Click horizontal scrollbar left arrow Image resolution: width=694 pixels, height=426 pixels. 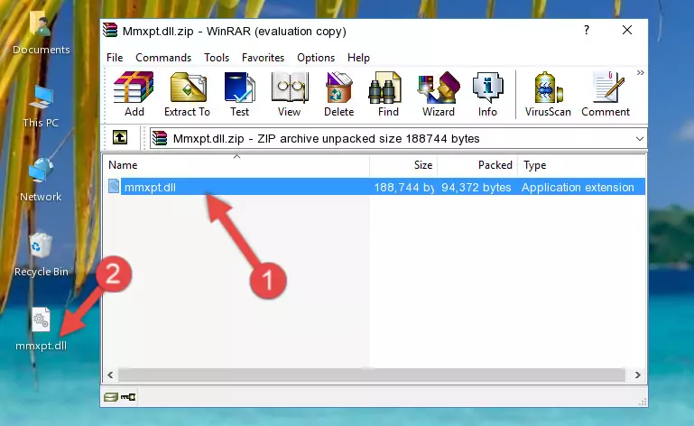click(x=110, y=375)
